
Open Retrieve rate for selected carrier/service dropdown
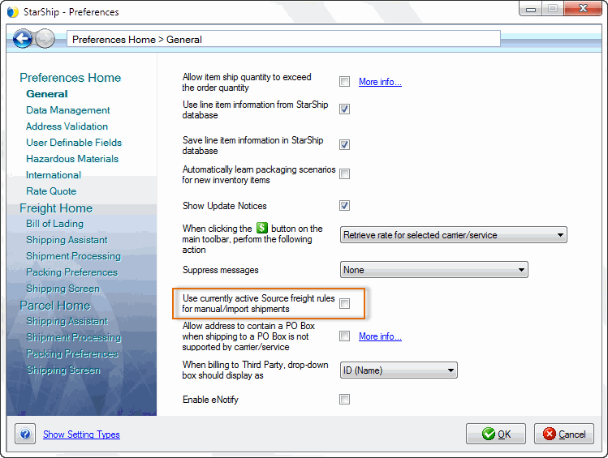point(453,235)
